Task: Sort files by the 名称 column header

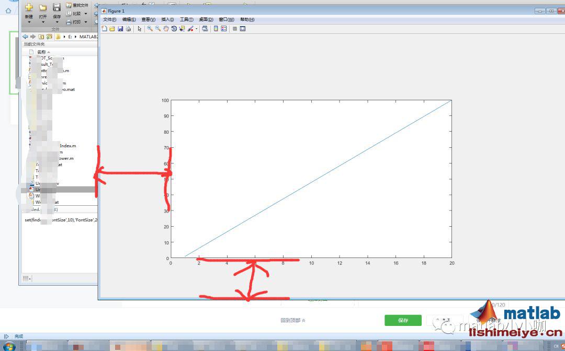Action: click(x=41, y=52)
